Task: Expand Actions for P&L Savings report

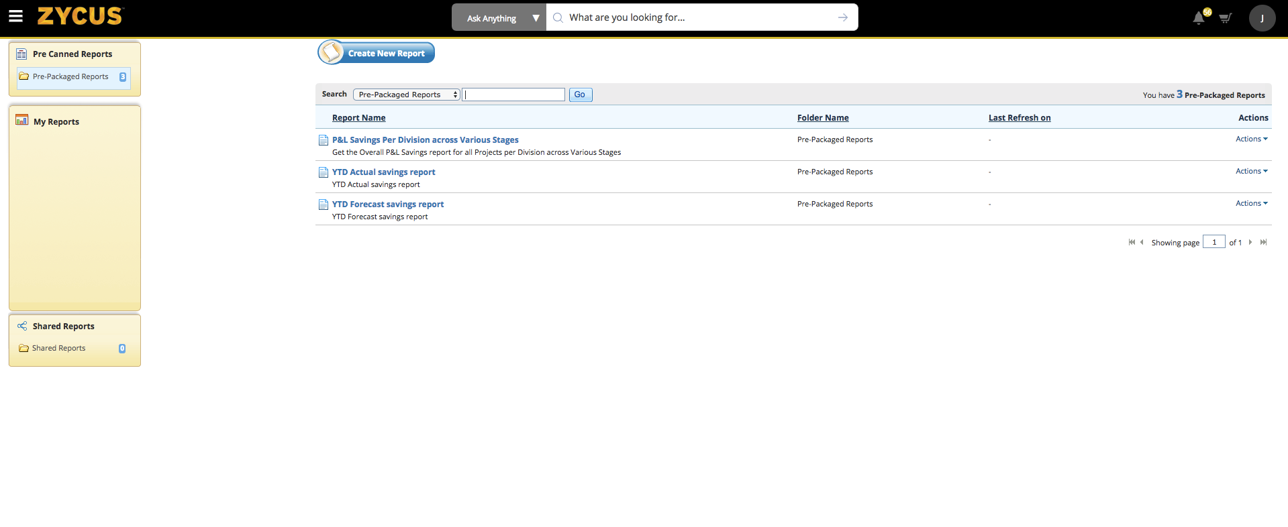Action: click(1251, 139)
